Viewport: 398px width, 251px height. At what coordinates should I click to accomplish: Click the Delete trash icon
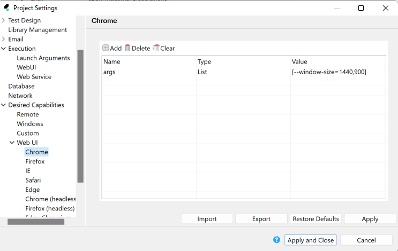click(x=127, y=48)
